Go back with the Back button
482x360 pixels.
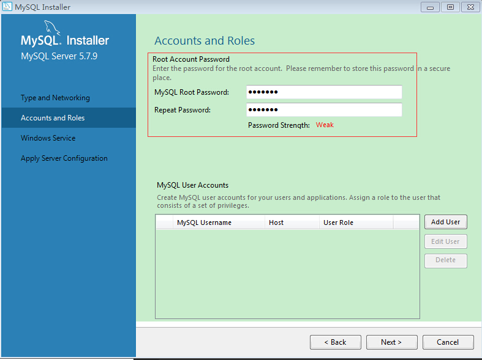click(335, 342)
